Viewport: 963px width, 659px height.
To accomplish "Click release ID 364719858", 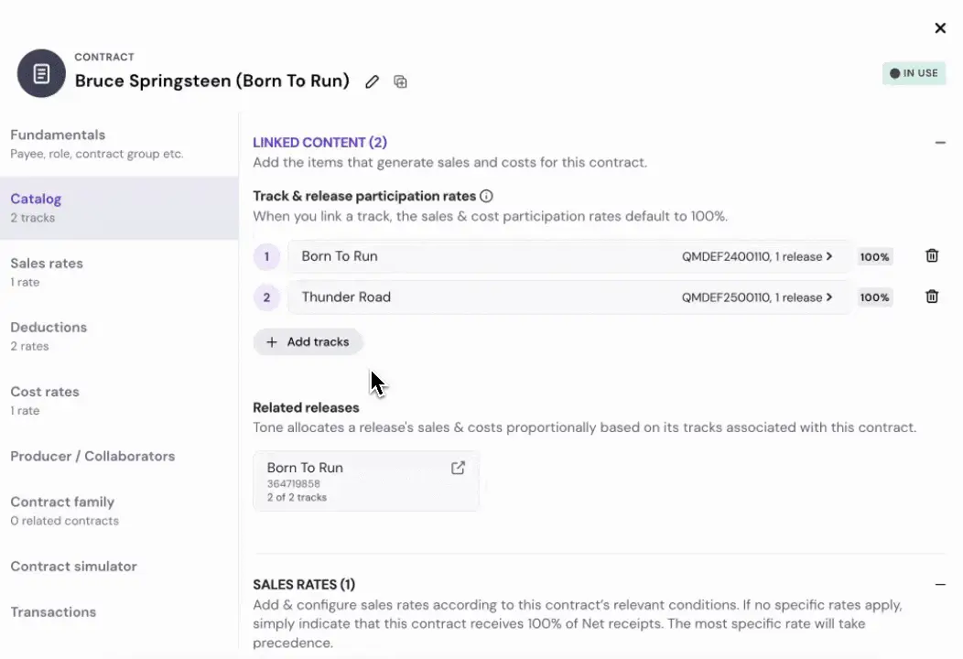I will pyautogui.click(x=294, y=484).
